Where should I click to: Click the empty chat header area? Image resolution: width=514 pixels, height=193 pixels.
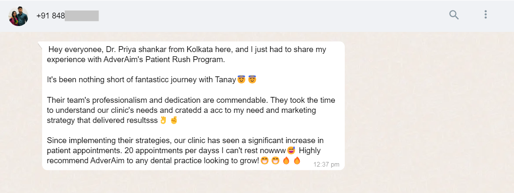pos(274,16)
